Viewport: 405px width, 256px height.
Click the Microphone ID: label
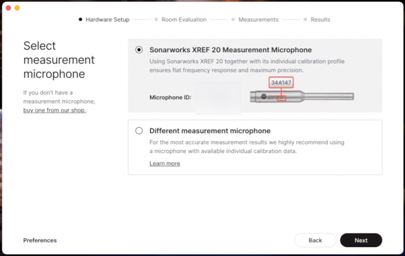pos(170,97)
